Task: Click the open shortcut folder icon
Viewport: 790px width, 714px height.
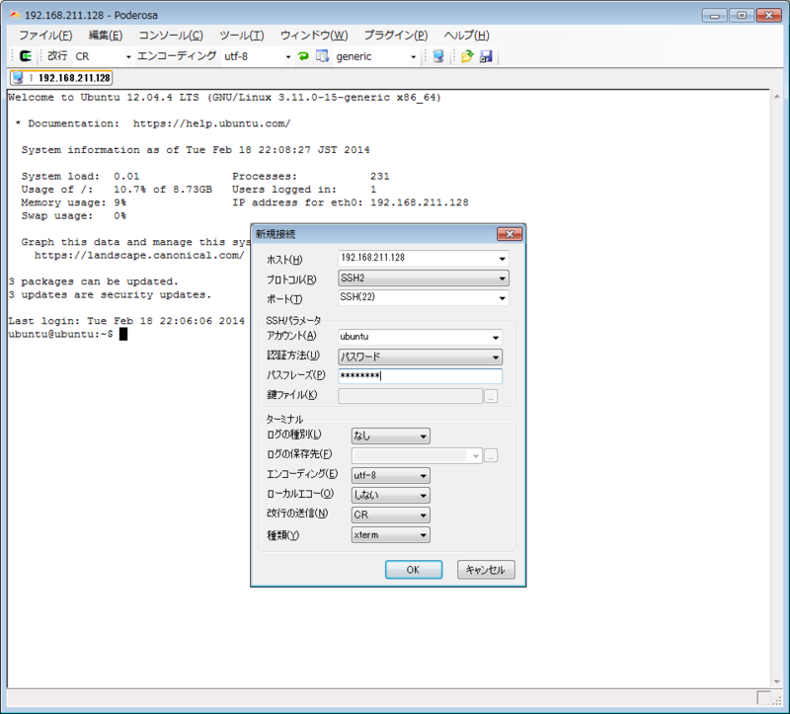Action: click(x=467, y=56)
